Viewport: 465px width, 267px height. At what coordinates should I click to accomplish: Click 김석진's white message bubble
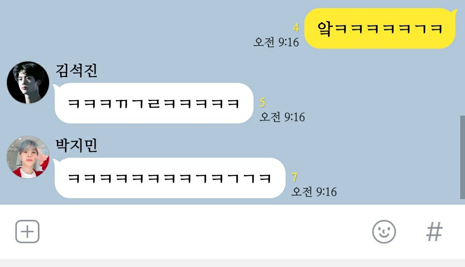click(x=154, y=103)
